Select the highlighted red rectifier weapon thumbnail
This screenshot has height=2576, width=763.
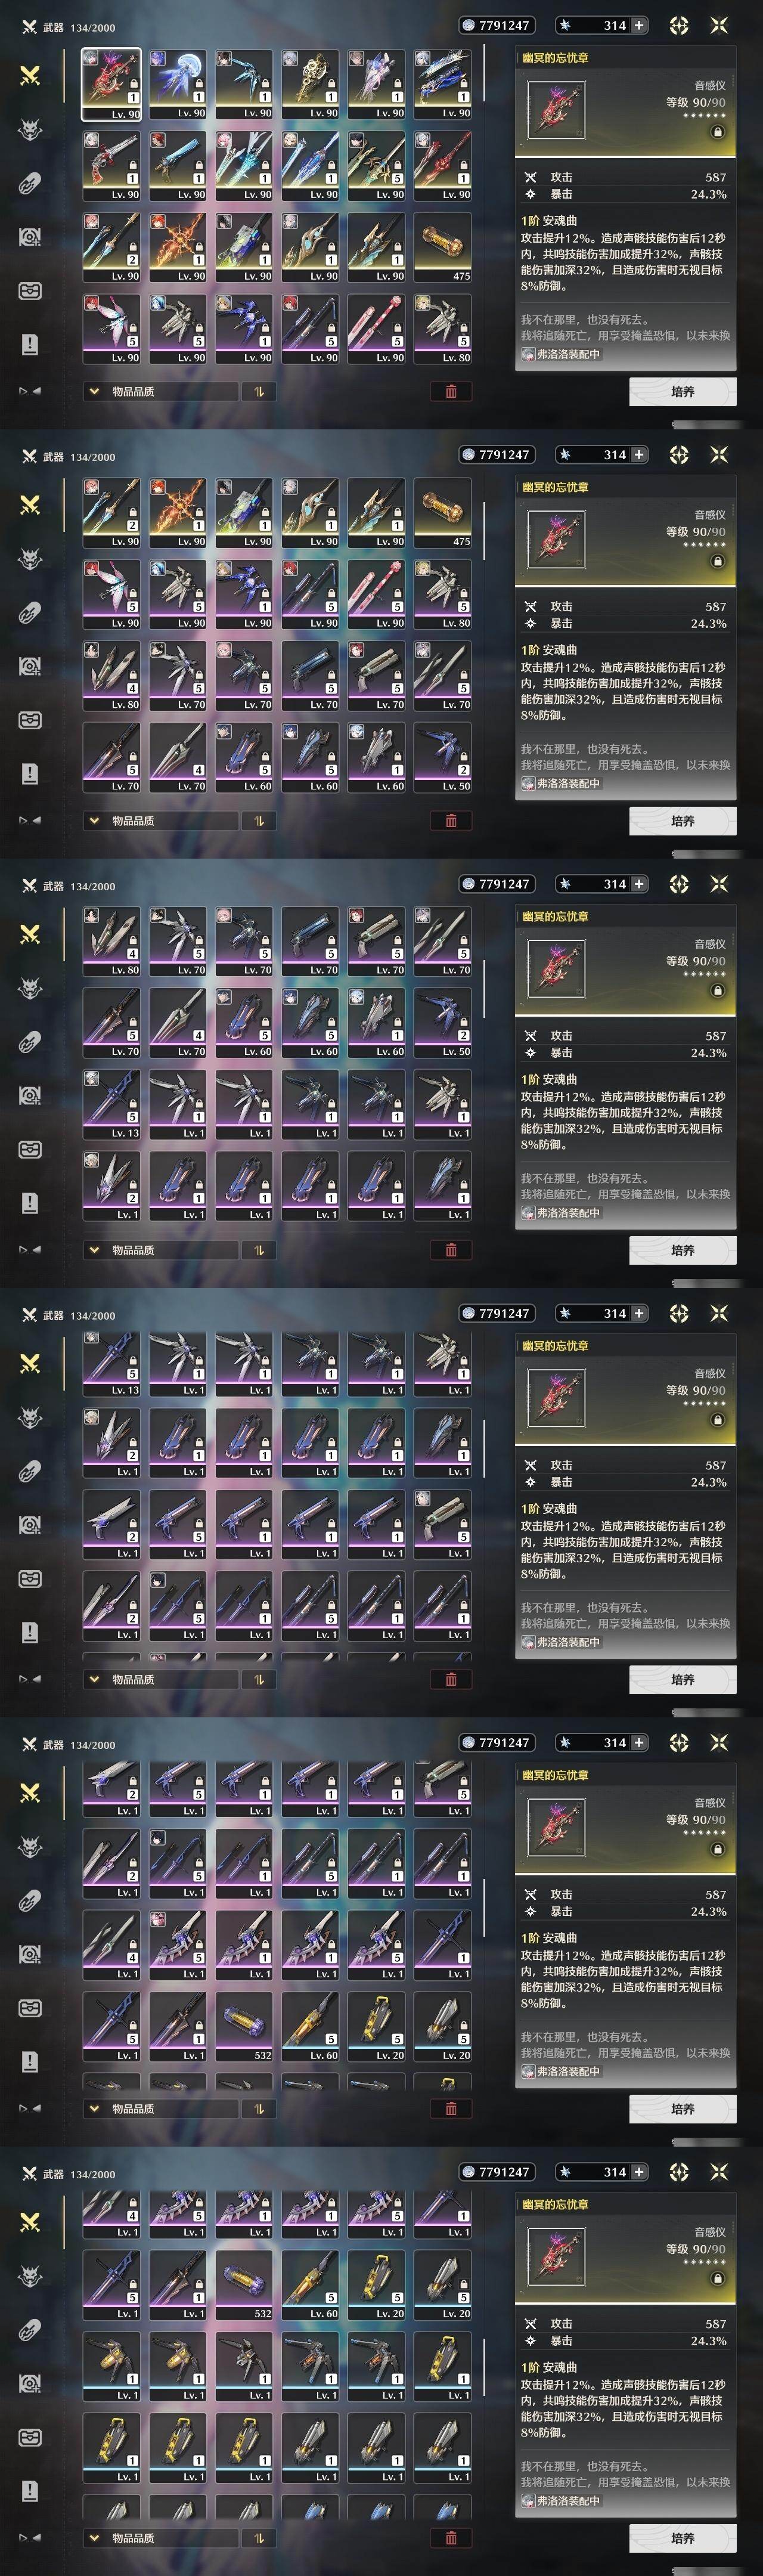tap(111, 84)
